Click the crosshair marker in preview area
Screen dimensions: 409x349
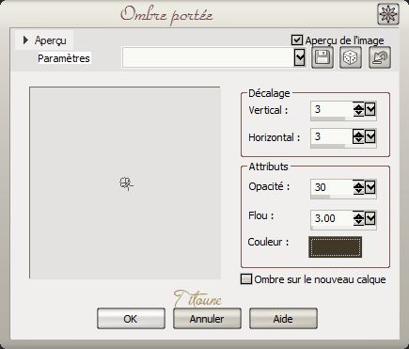click(126, 183)
